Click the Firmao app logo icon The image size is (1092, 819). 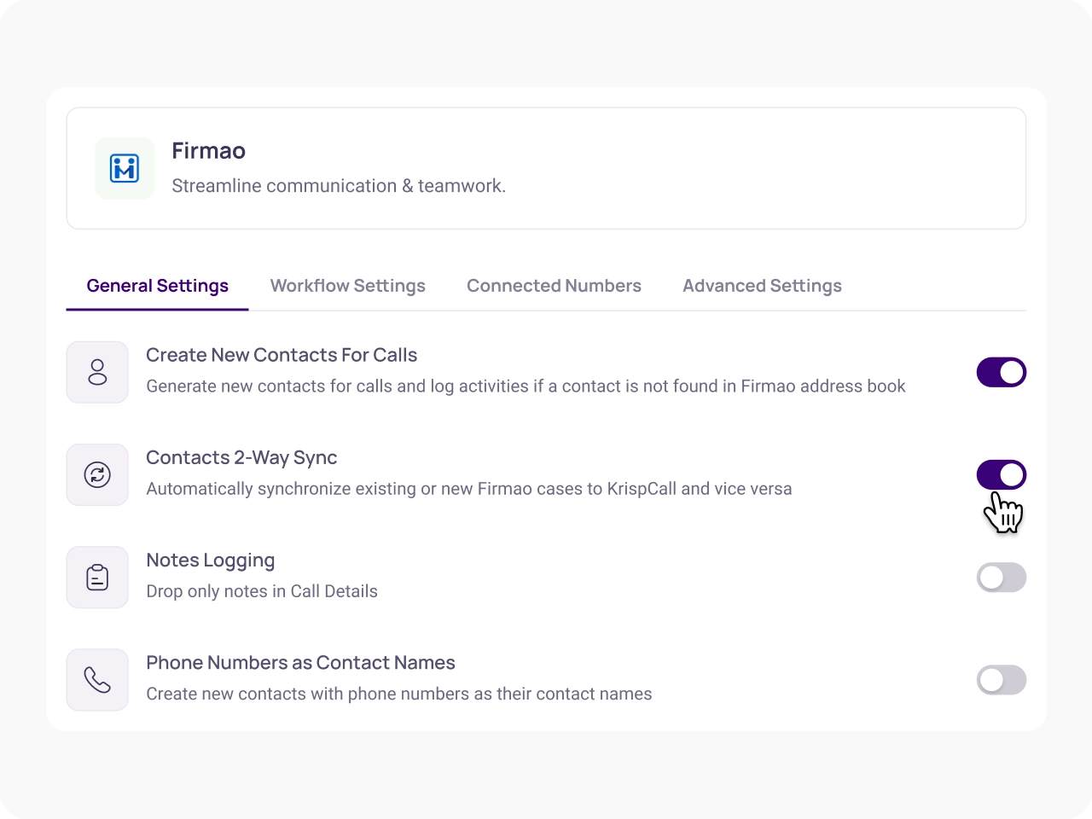125,168
